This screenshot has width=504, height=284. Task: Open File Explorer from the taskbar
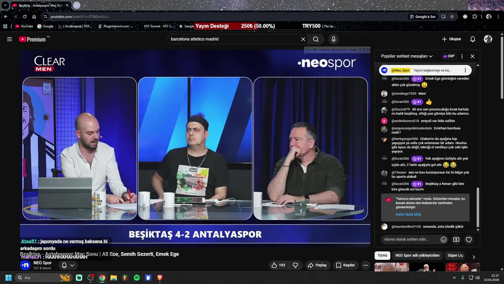[x=113, y=278]
